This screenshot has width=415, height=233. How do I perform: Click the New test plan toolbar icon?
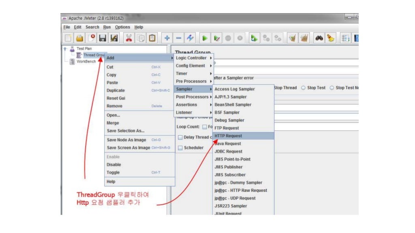tap(68, 38)
